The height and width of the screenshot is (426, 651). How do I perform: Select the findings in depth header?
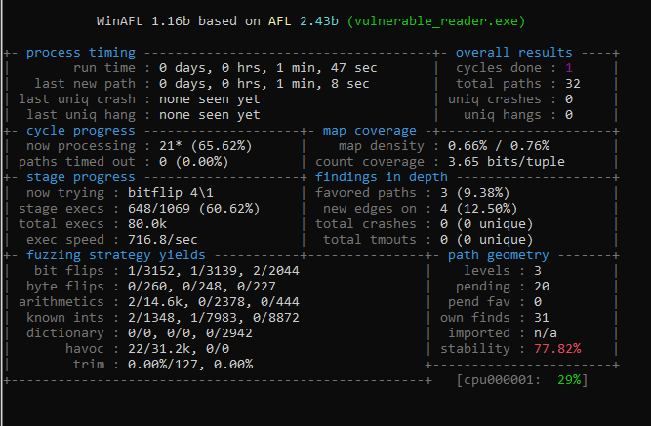click(382, 177)
